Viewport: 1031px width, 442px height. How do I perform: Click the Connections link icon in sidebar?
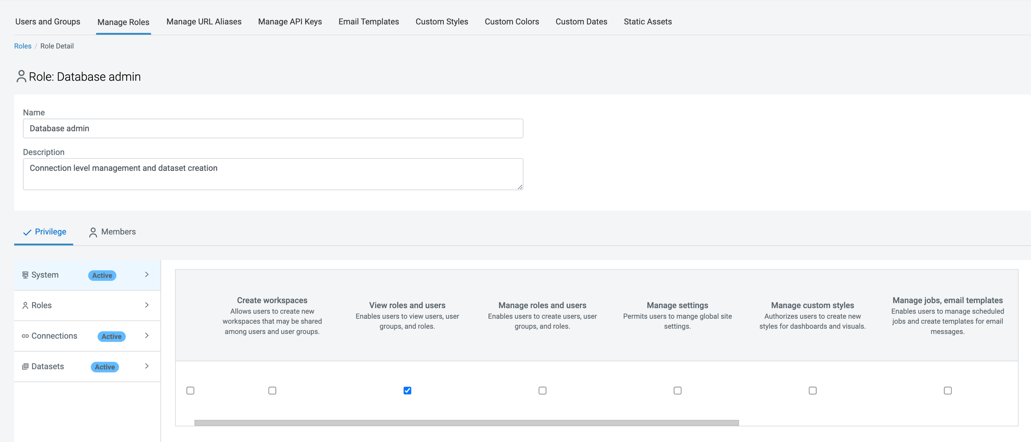[x=25, y=336]
